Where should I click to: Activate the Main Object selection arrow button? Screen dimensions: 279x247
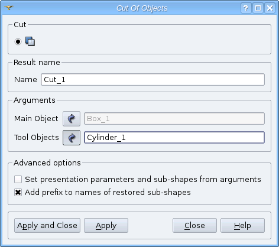tap(72, 119)
